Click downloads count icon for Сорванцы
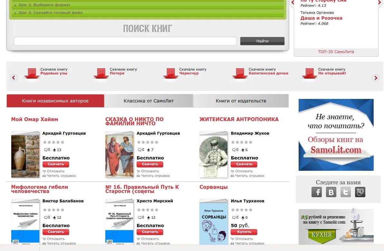Screen dimensions: 384x251 243,217
